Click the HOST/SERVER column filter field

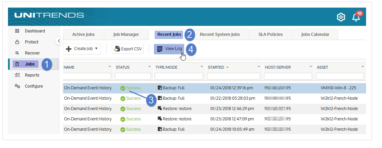[288, 76]
